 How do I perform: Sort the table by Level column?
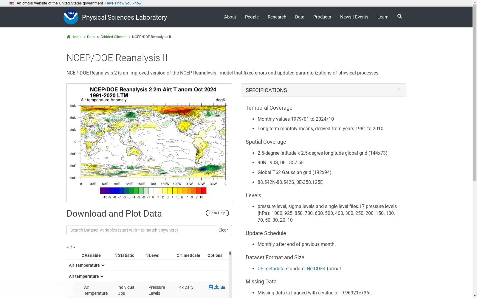pyautogui.click(x=153, y=255)
